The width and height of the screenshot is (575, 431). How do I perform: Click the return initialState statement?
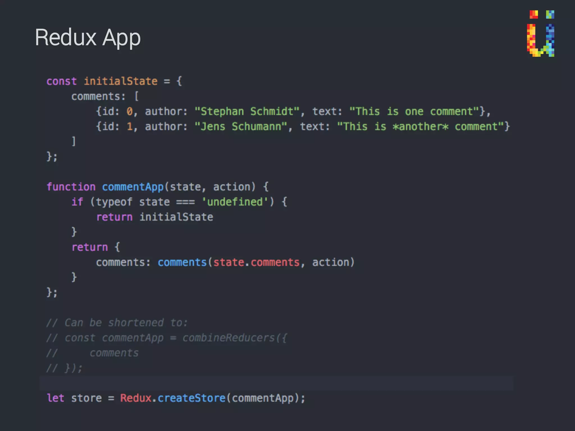154,217
